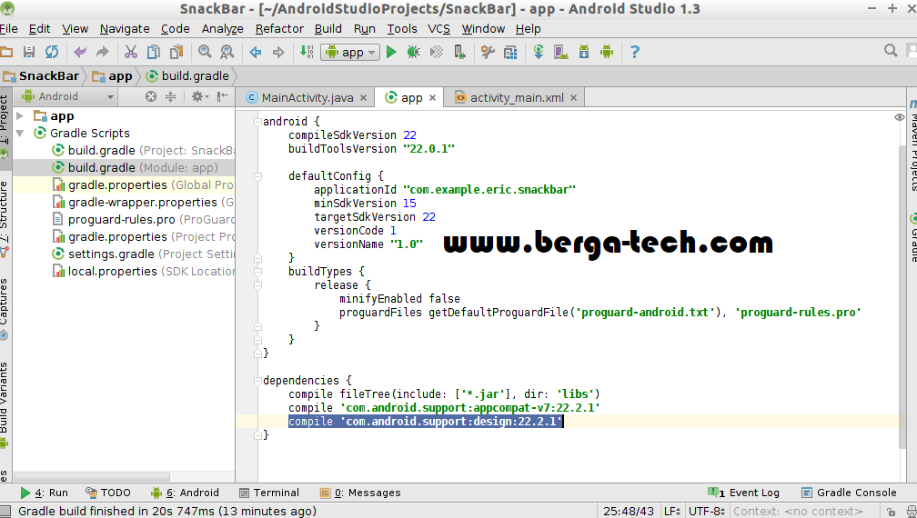Collapse the Gradle Scripts tree node
The image size is (917, 518).
(20, 134)
